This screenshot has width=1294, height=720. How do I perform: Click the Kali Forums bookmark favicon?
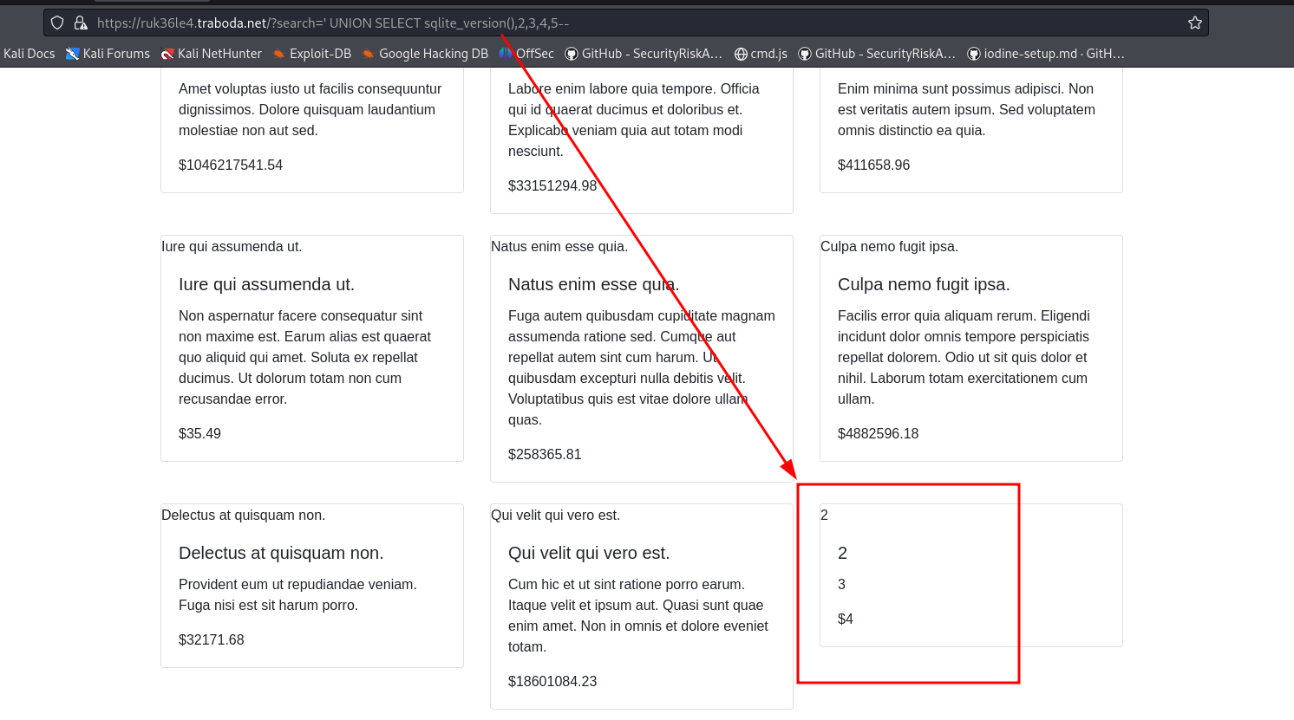(73, 54)
